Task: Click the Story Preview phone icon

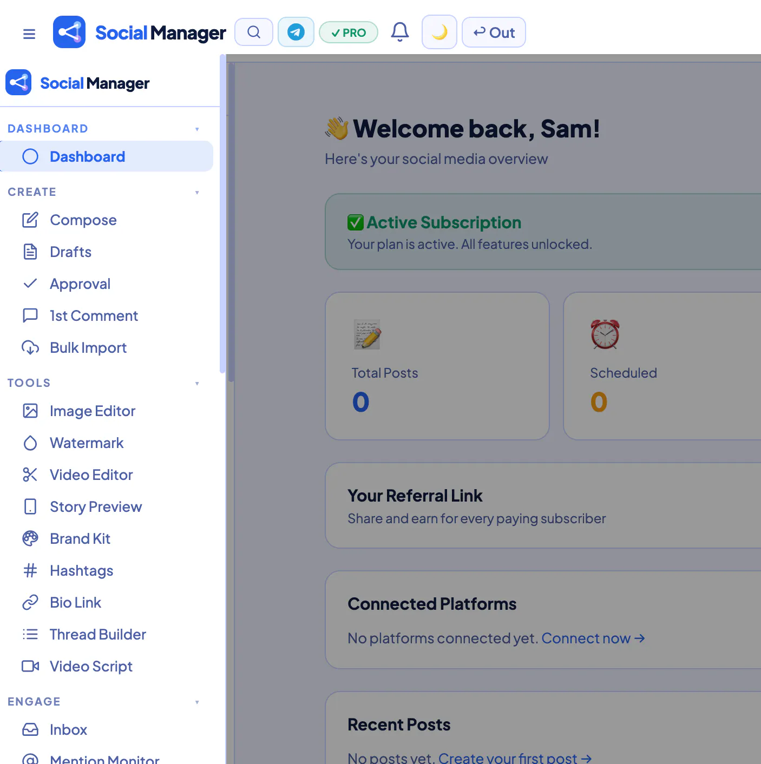Action: [x=30, y=506]
